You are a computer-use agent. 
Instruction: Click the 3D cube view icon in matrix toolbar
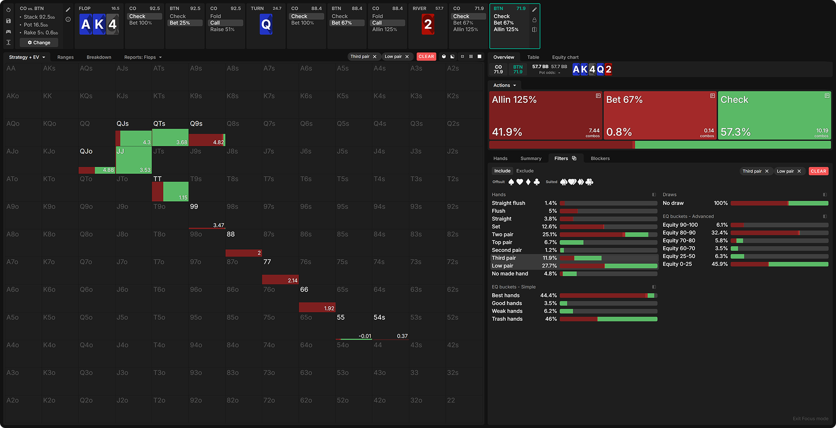click(x=444, y=56)
